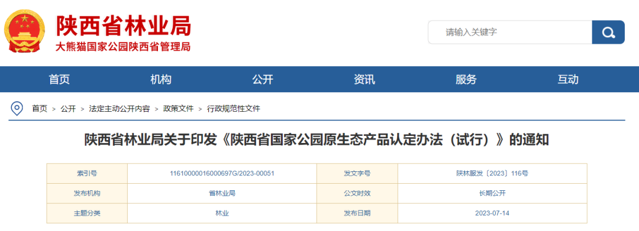This screenshot has height=231, width=639.
Task: Click the 发文字号 label cell
Action: 357,173
